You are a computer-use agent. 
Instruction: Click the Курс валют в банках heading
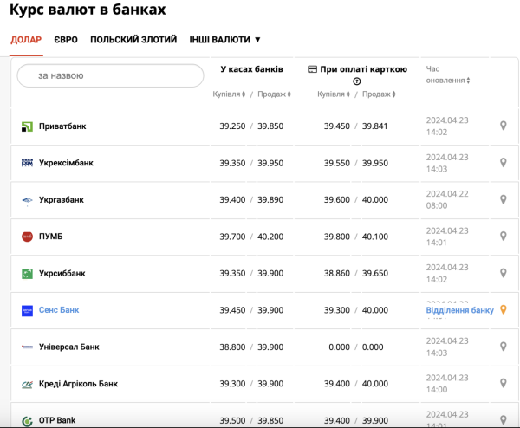point(88,10)
